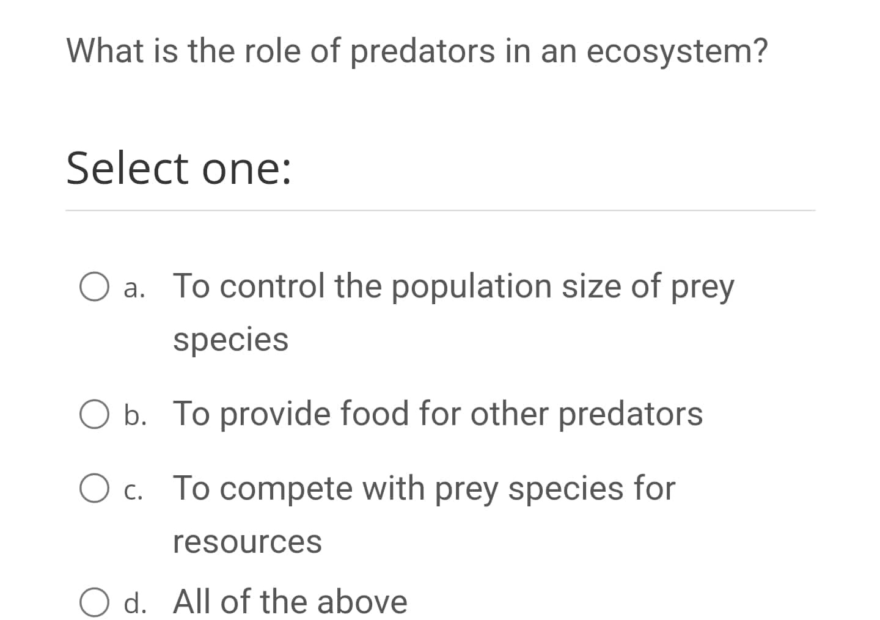The image size is (880, 620).
Task: Click the word 'species' in option a
Action: click(x=230, y=340)
